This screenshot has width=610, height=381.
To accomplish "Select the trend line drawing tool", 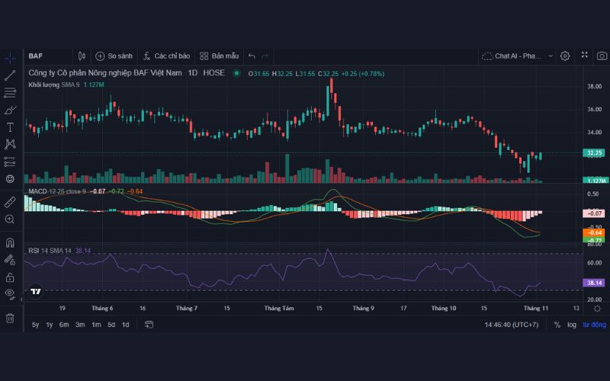I will (x=10, y=75).
